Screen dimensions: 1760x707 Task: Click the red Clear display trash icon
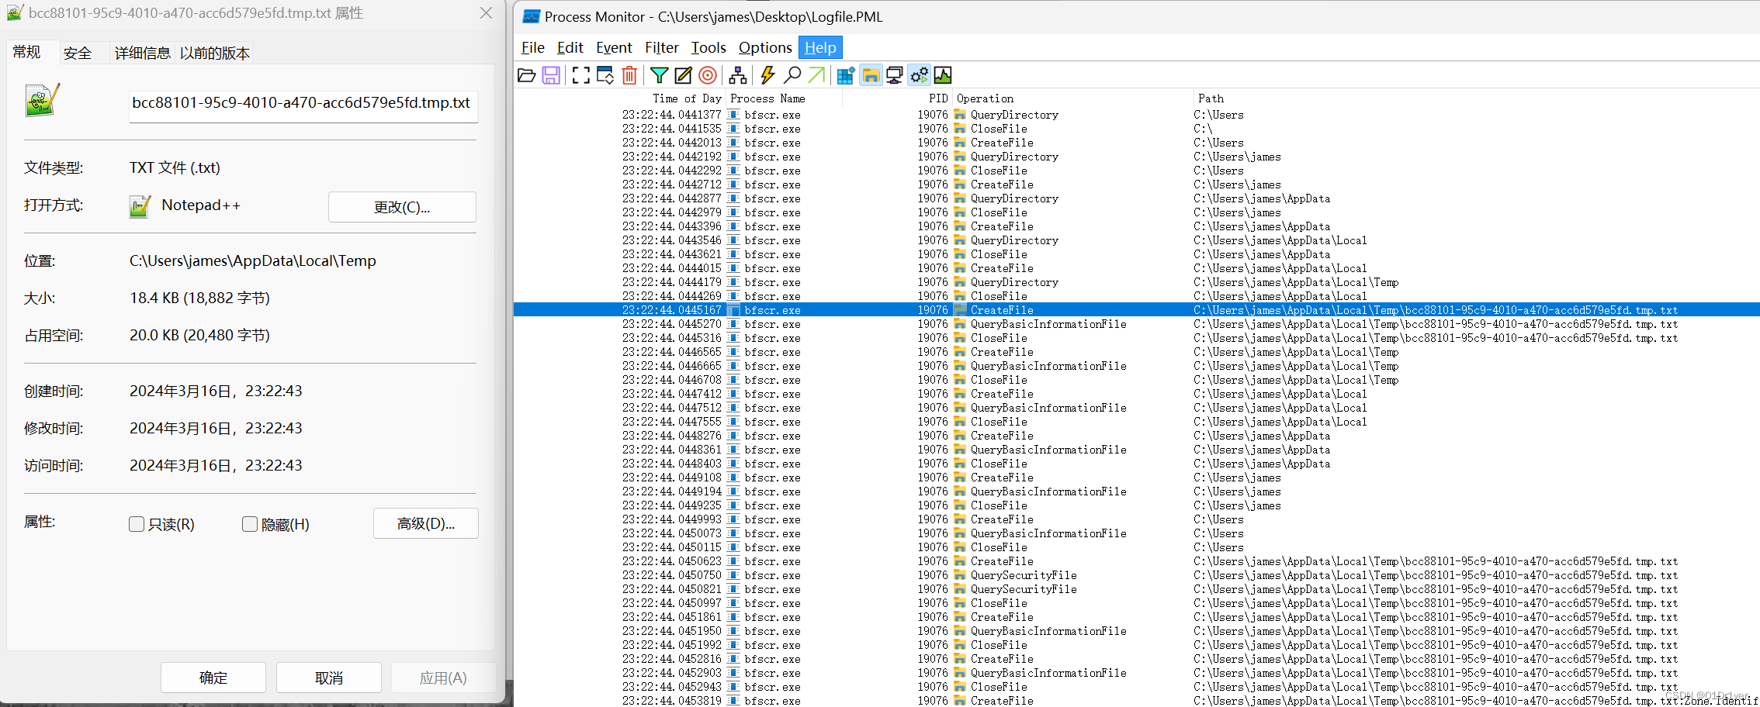coord(629,75)
